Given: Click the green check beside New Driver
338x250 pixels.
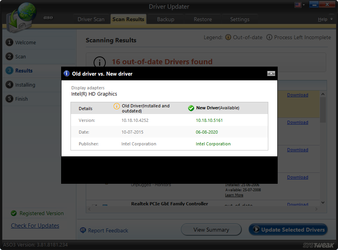Looking at the screenshot, I should pyautogui.click(x=191, y=108).
